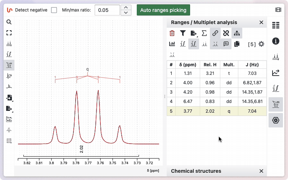288x180 pixels.
Task: Select the zoom magnifier tool
Action: 9,22
